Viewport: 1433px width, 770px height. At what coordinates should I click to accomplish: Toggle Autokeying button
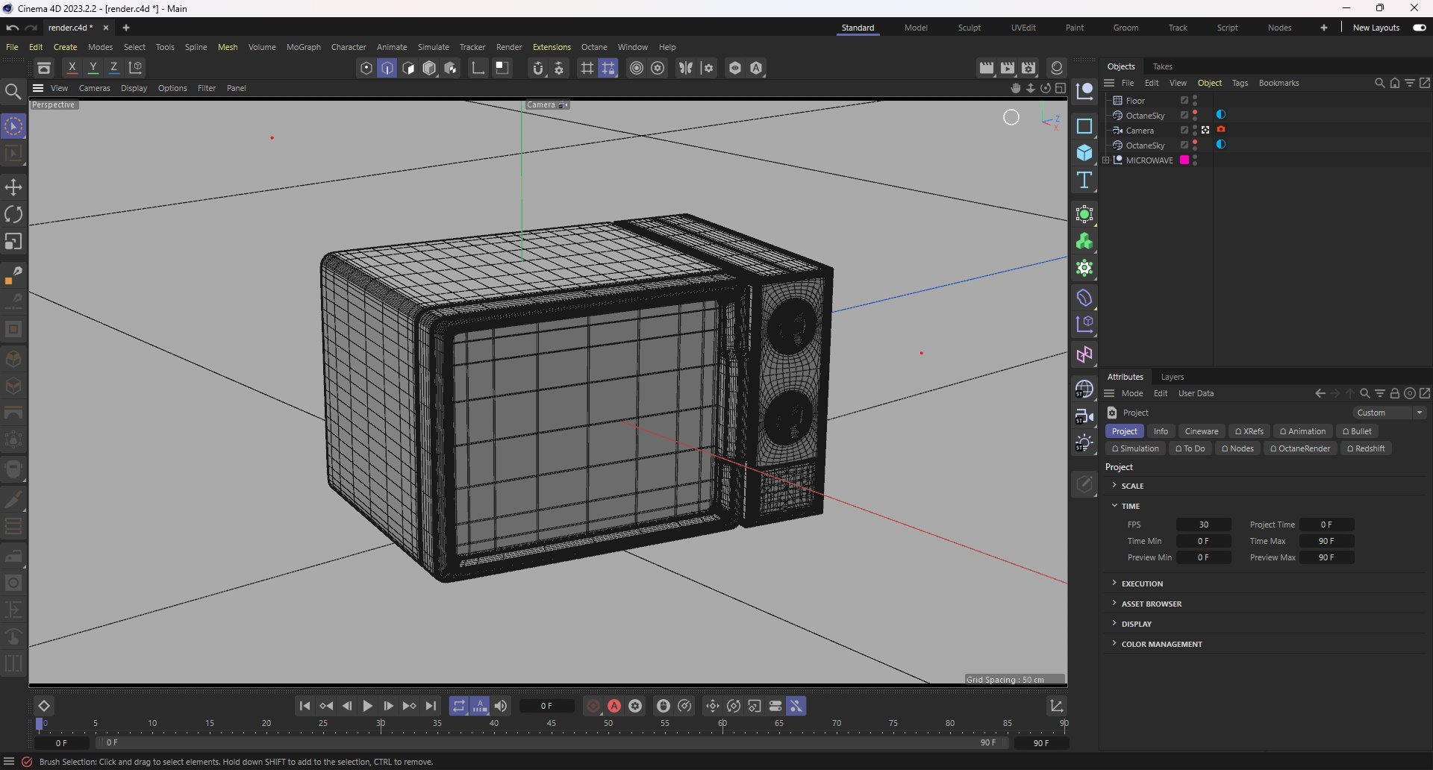coord(614,706)
